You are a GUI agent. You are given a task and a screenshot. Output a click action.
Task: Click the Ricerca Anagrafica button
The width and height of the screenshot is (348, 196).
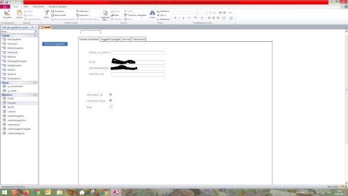(x=55, y=44)
